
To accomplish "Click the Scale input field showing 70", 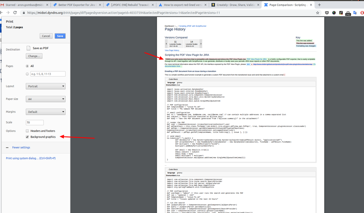I will tap(35, 122).
